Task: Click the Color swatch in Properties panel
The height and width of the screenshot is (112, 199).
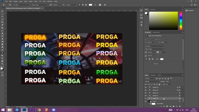Action: point(162,59)
